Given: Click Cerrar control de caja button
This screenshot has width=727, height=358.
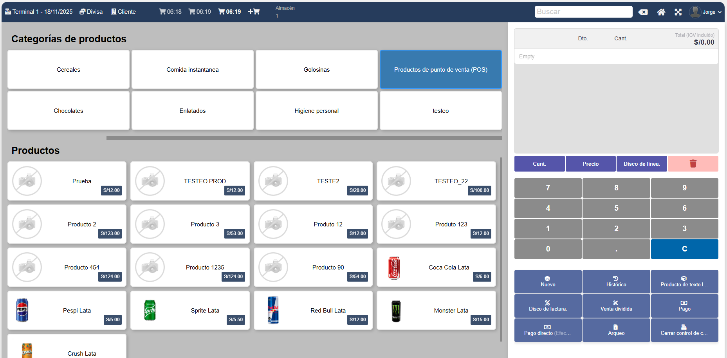Looking at the screenshot, I should click(685, 330).
